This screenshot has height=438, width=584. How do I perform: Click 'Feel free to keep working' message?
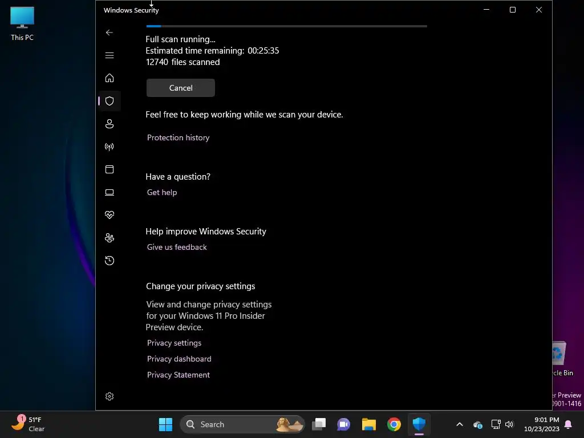[x=244, y=114]
